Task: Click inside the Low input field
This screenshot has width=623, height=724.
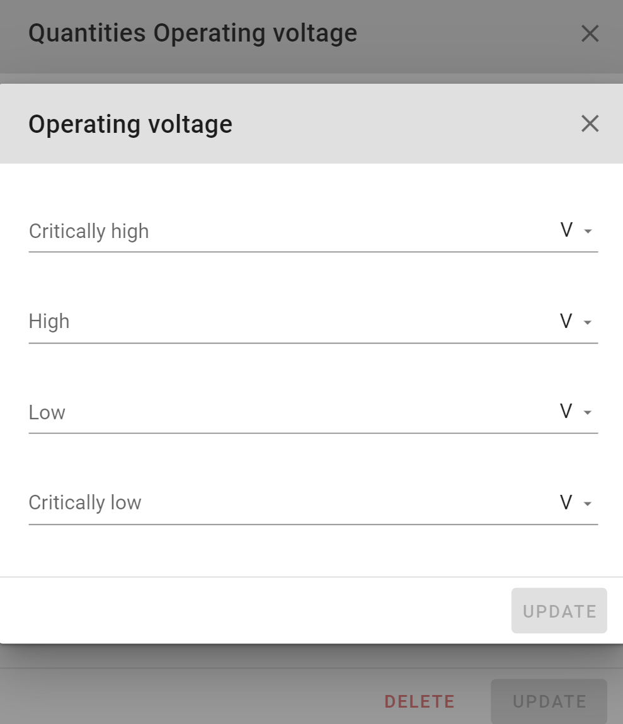Action: 252,412
